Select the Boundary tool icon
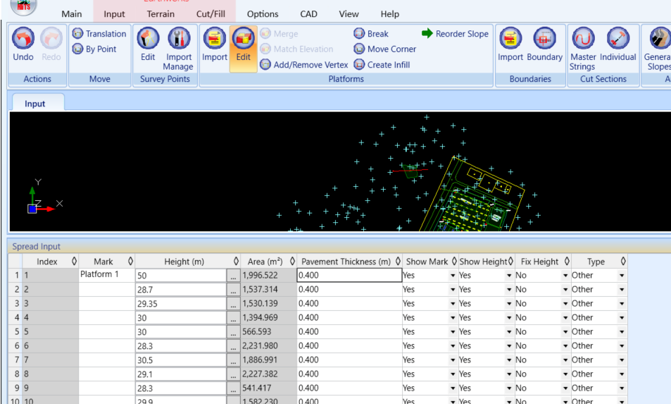The height and width of the screenshot is (404, 671). 544,39
